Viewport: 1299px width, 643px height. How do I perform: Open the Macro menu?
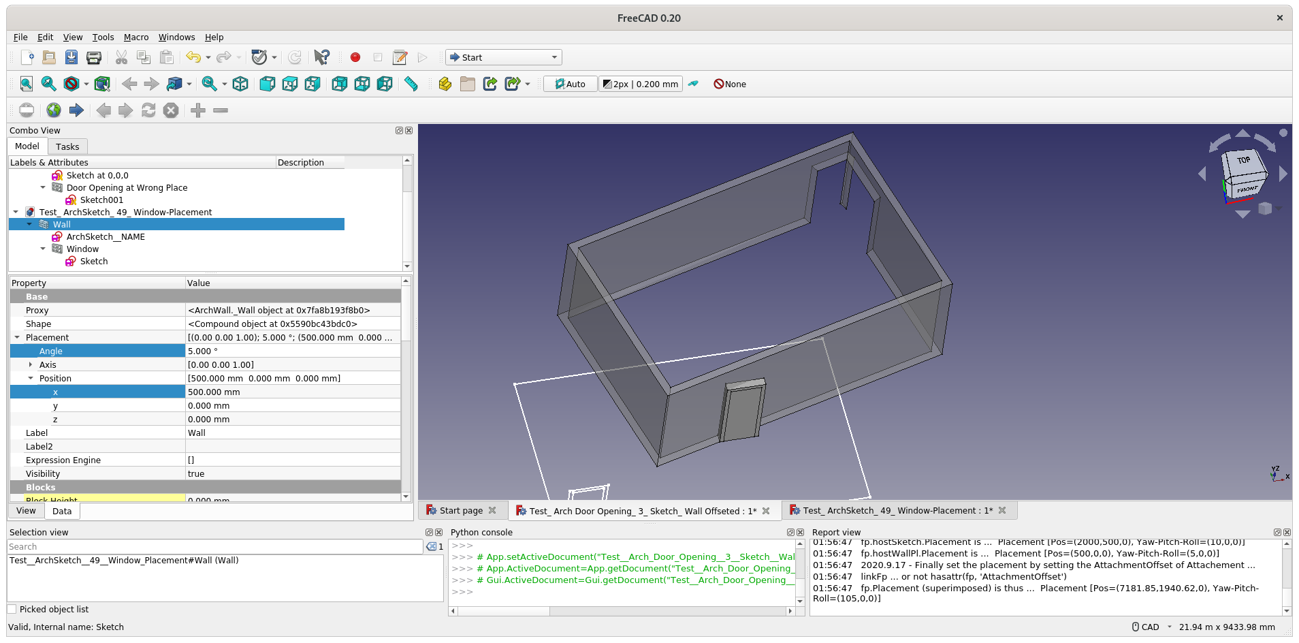(x=135, y=37)
